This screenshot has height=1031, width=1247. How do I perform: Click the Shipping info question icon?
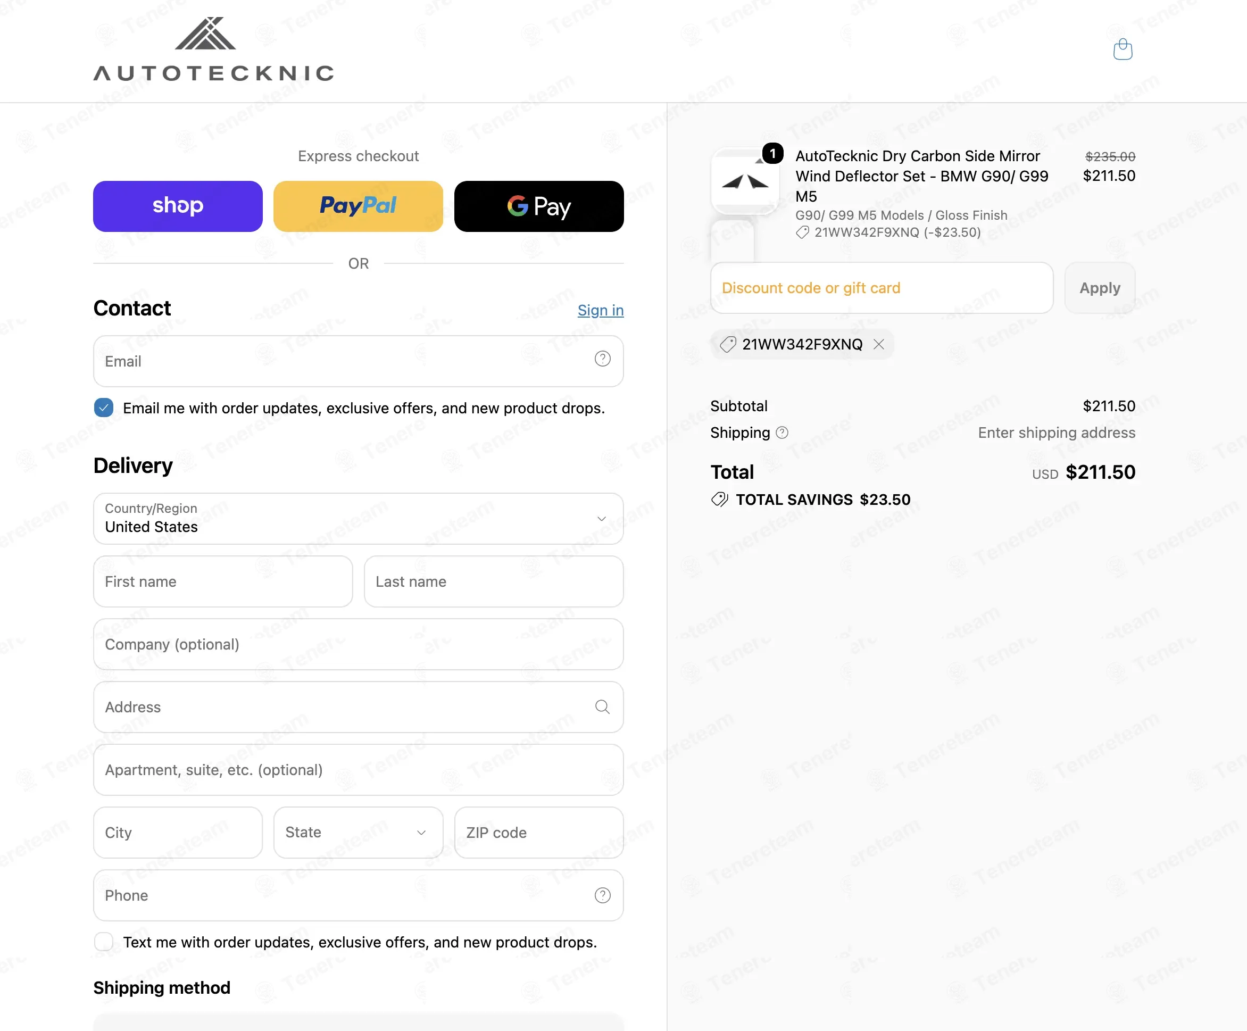[x=782, y=433]
